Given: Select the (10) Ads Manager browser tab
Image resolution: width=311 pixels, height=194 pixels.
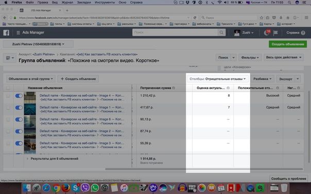Looking at the screenshot, I should [x=41, y=10].
